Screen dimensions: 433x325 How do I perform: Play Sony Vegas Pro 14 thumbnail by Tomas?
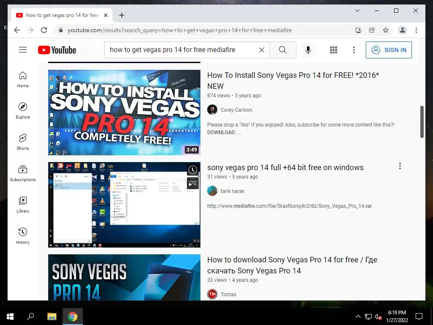(124, 278)
